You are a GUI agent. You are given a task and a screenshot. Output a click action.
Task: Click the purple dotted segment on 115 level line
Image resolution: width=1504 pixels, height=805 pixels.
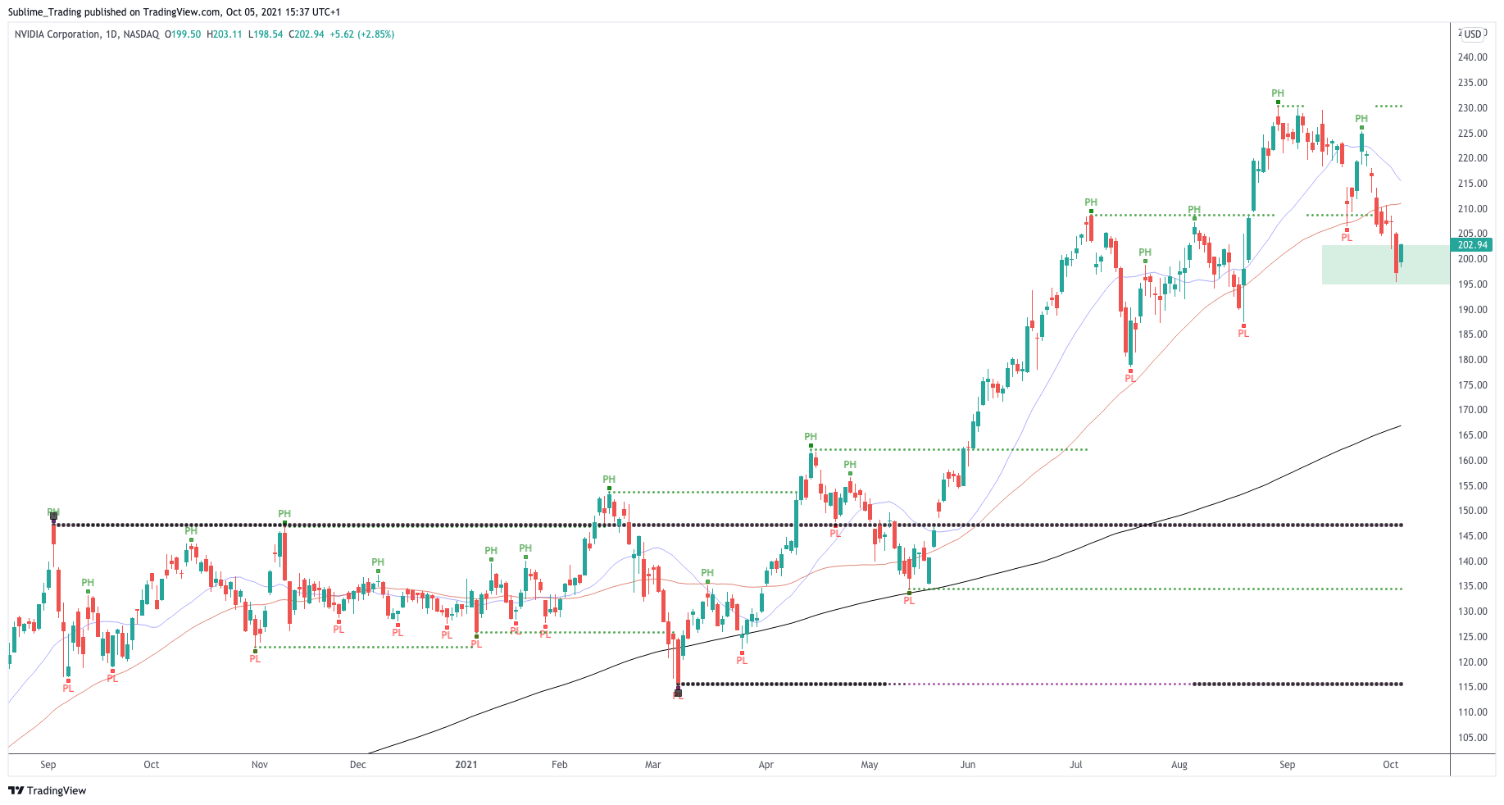pos(1041,684)
